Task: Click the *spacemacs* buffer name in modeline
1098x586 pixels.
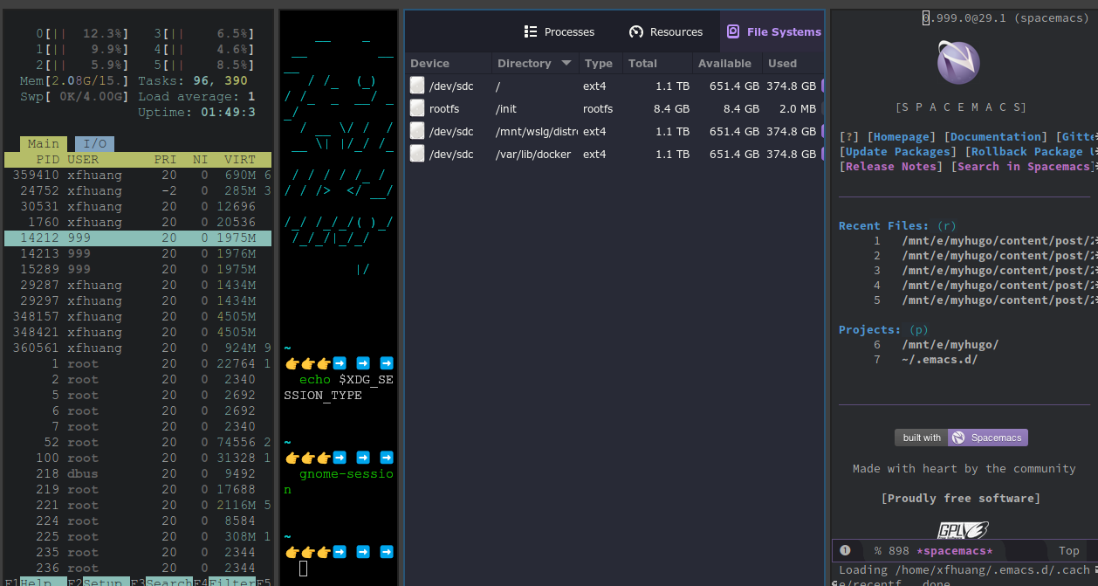Action: click(x=954, y=550)
